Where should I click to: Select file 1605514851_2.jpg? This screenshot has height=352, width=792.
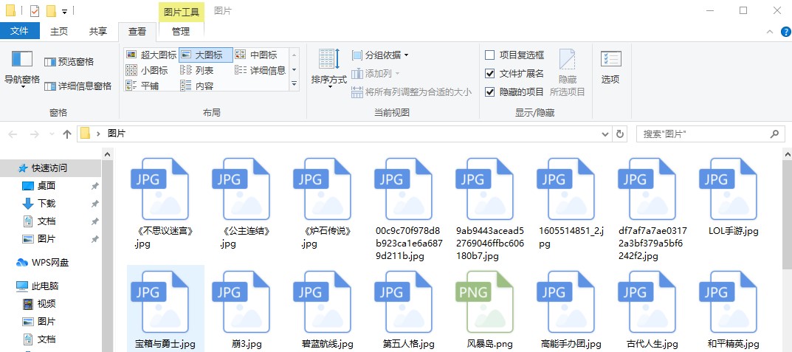[571, 204]
